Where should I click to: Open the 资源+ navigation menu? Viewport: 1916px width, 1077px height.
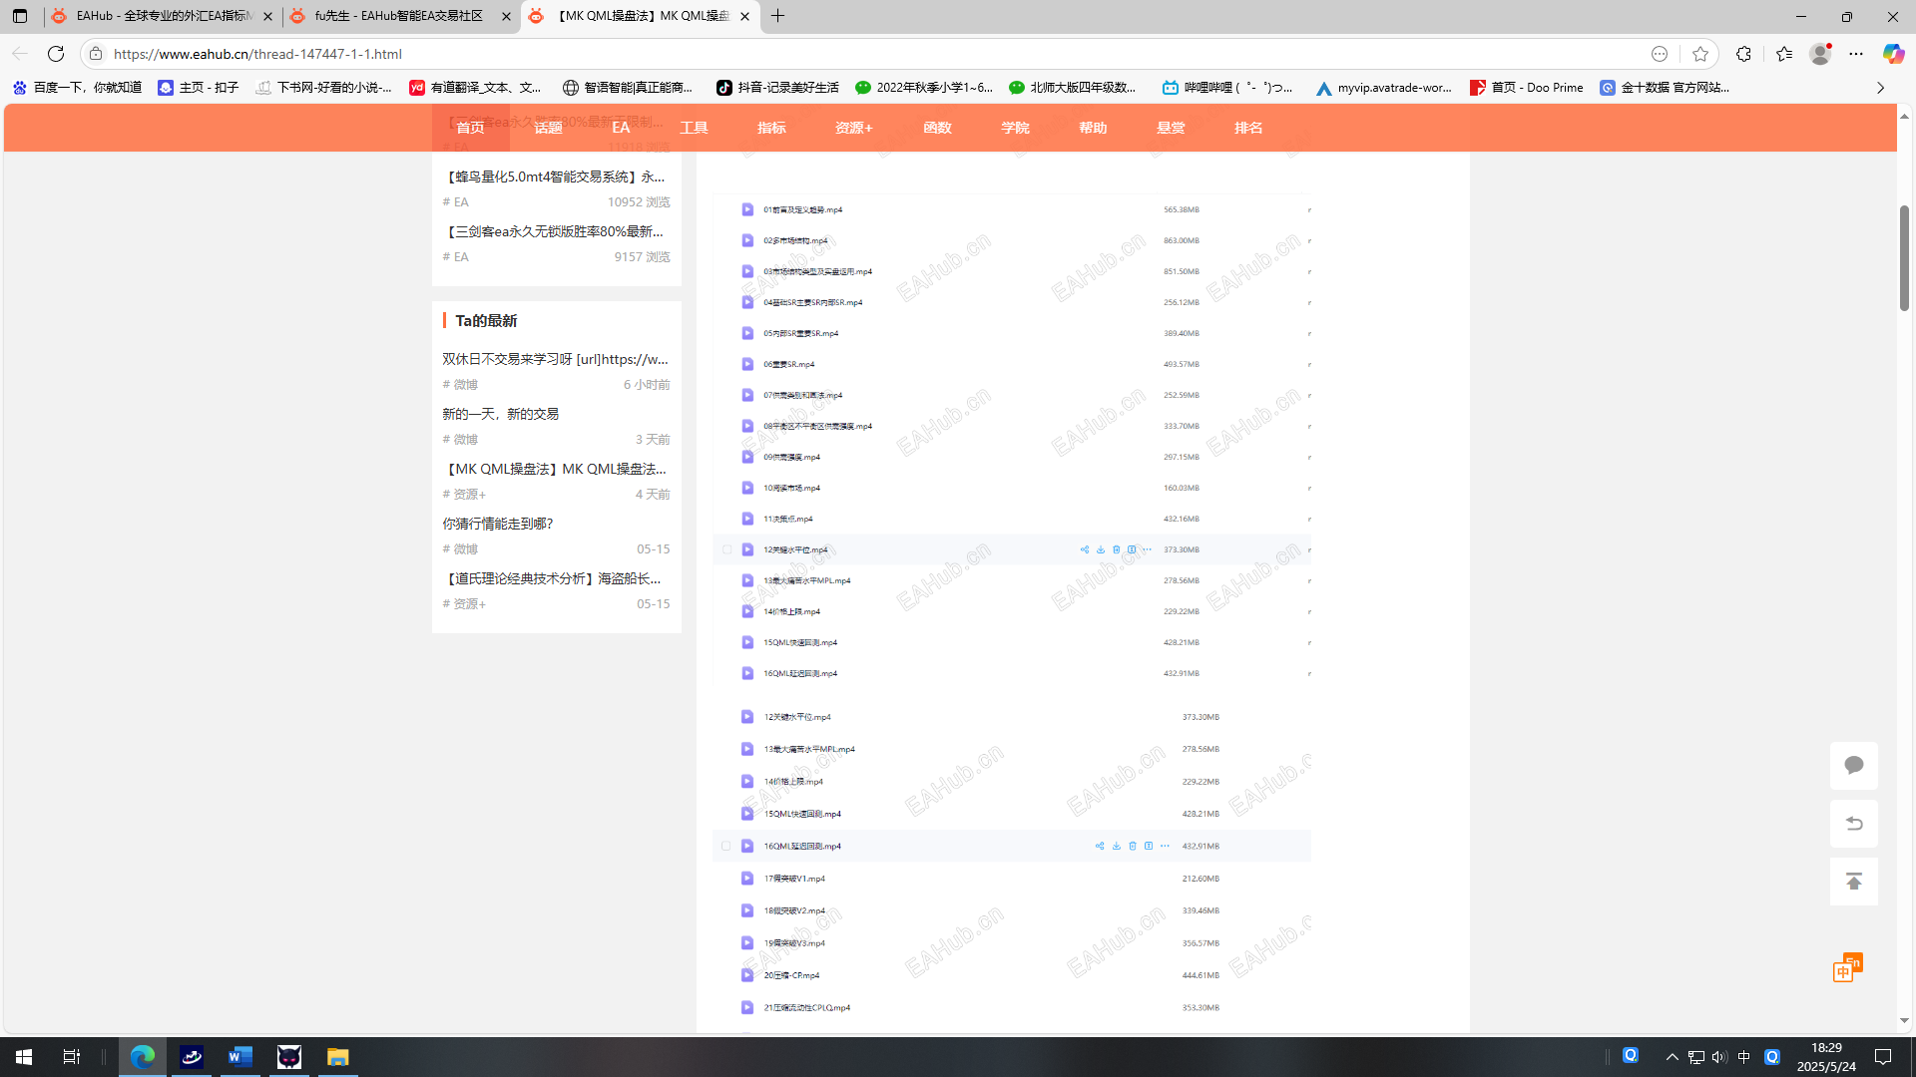click(854, 128)
